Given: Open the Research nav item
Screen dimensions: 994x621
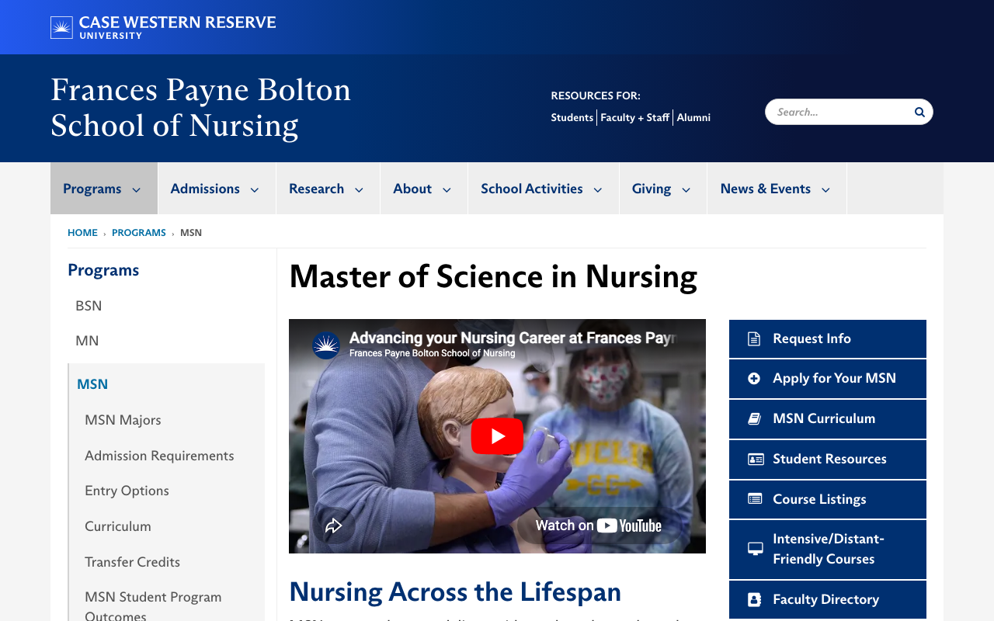Looking at the screenshot, I should pyautogui.click(x=328, y=189).
